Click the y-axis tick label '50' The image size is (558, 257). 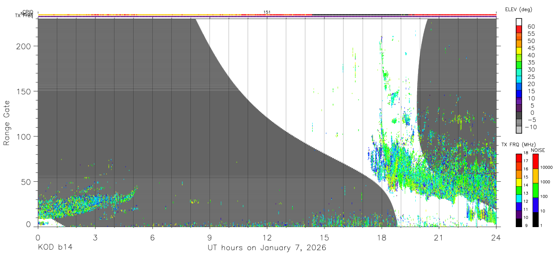[27, 181]
